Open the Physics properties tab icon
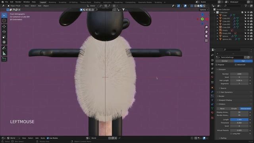The width and height of the screenshot is (254, 143). 212,100
